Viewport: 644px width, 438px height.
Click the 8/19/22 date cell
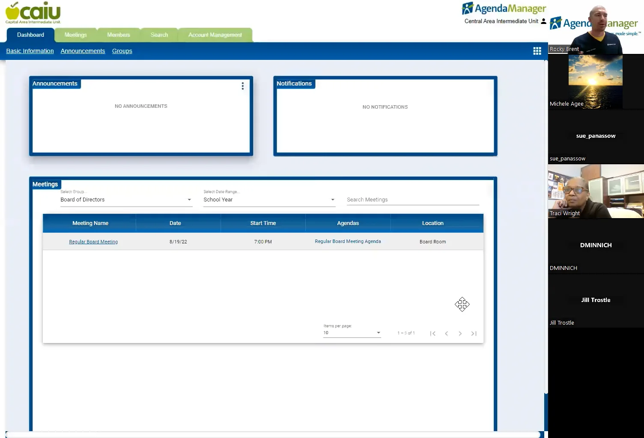click(178, 242)
